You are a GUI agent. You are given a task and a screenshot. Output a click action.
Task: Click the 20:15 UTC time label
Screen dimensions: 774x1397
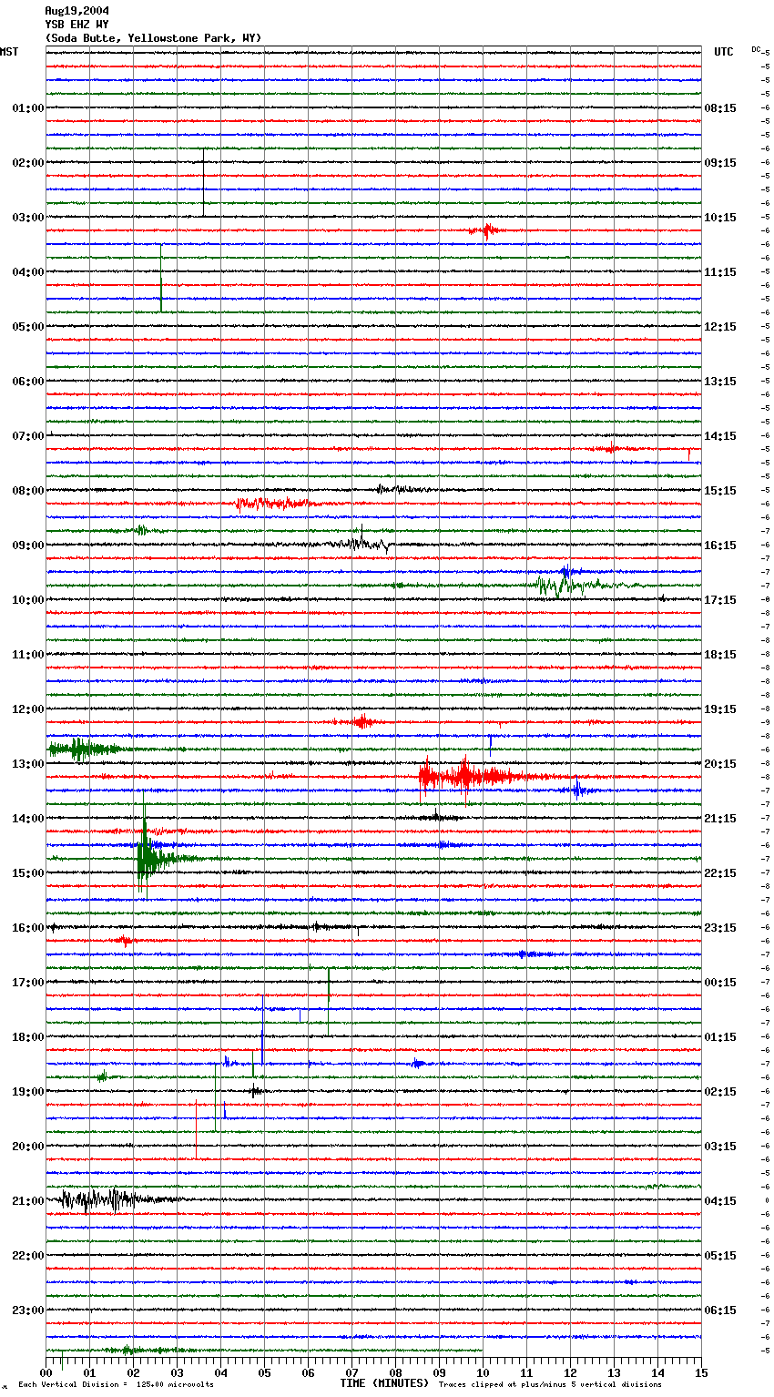click(x=720, y=764)
